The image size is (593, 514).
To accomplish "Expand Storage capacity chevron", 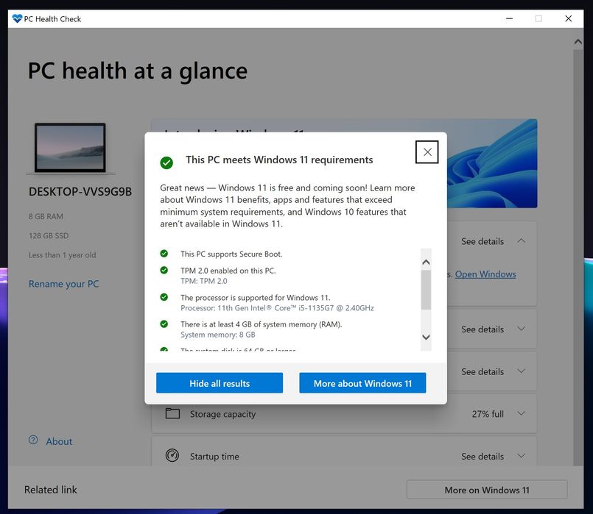I will [521, 413].
